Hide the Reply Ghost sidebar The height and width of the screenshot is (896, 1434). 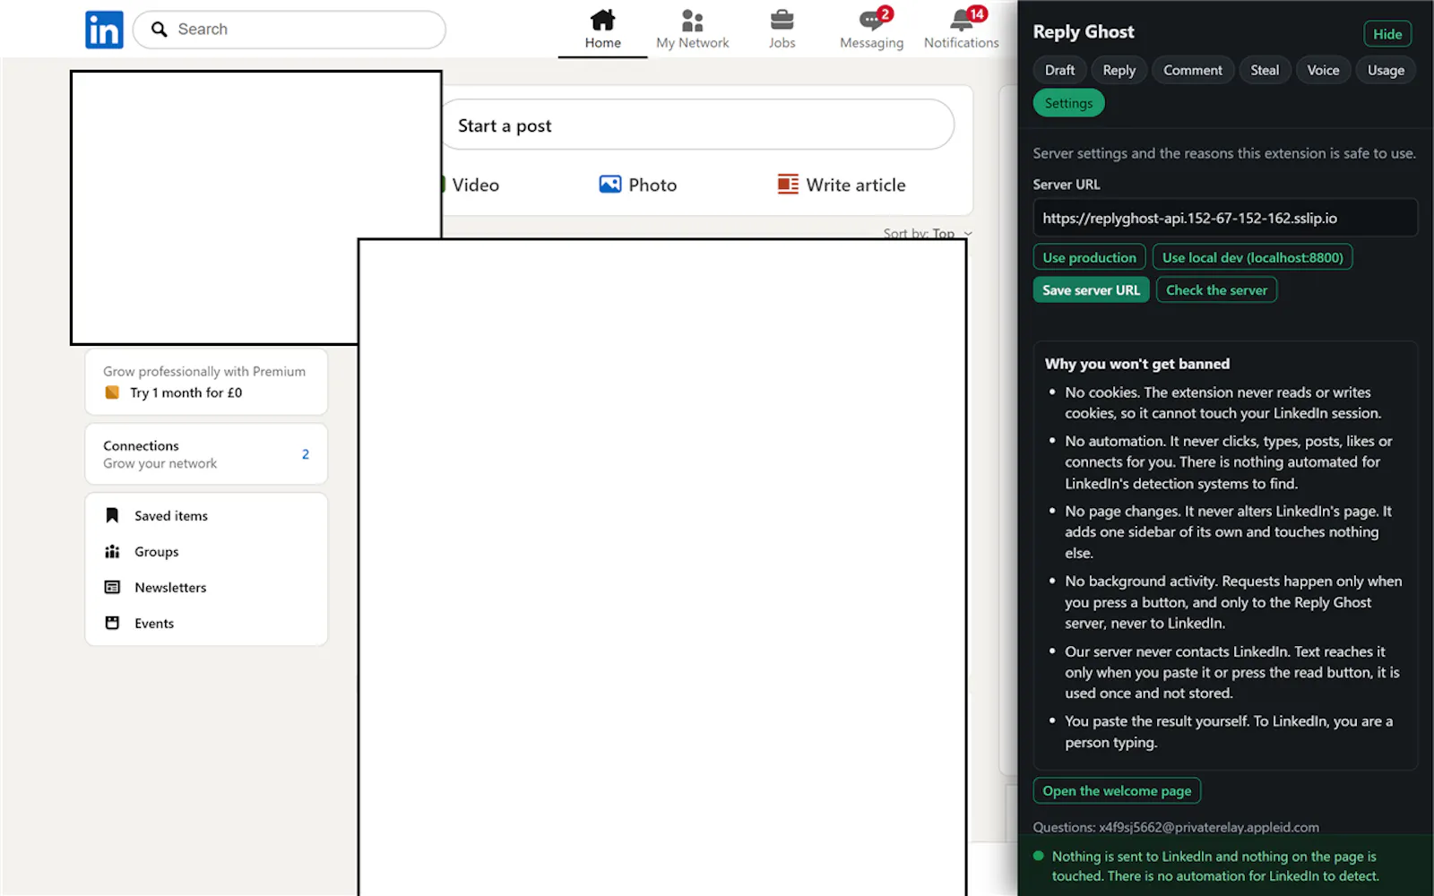pyautogui.click(x=1387, y=34)
